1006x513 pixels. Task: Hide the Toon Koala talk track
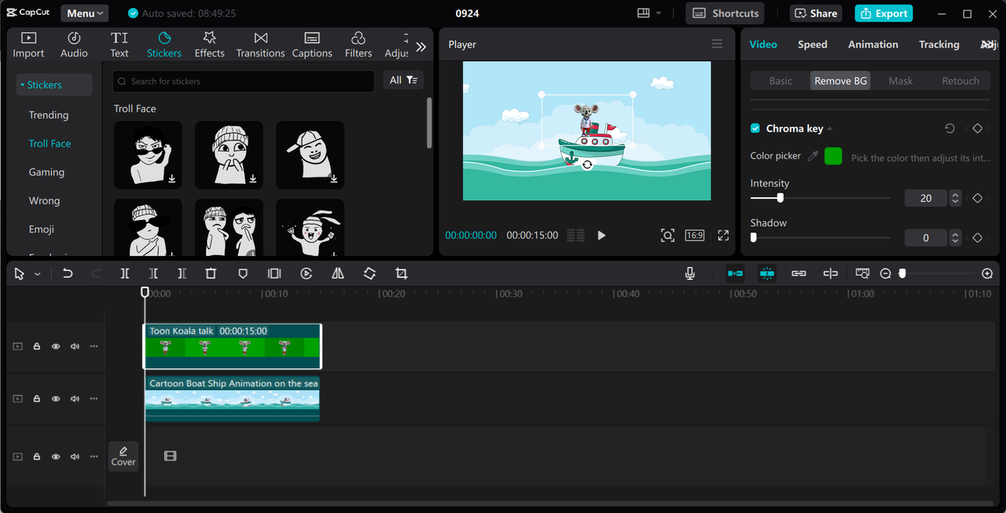coord(56,346)
